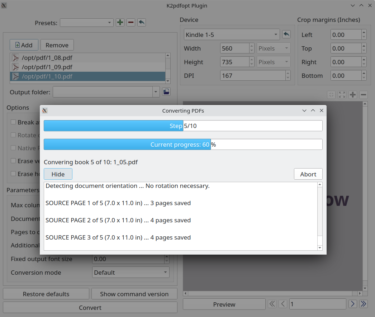This screenshot has width=375, height=317.
Task: Click the PDF icon beside /opt/pdf/1_10.pdf
Action: [15, 76]
